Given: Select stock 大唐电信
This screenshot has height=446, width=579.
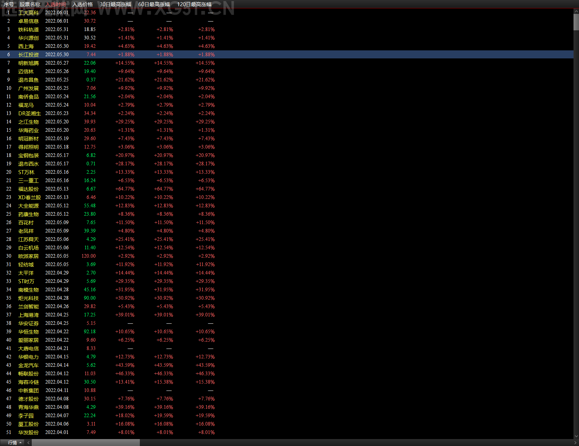Looking at the screenshot, I should (28, 349).
